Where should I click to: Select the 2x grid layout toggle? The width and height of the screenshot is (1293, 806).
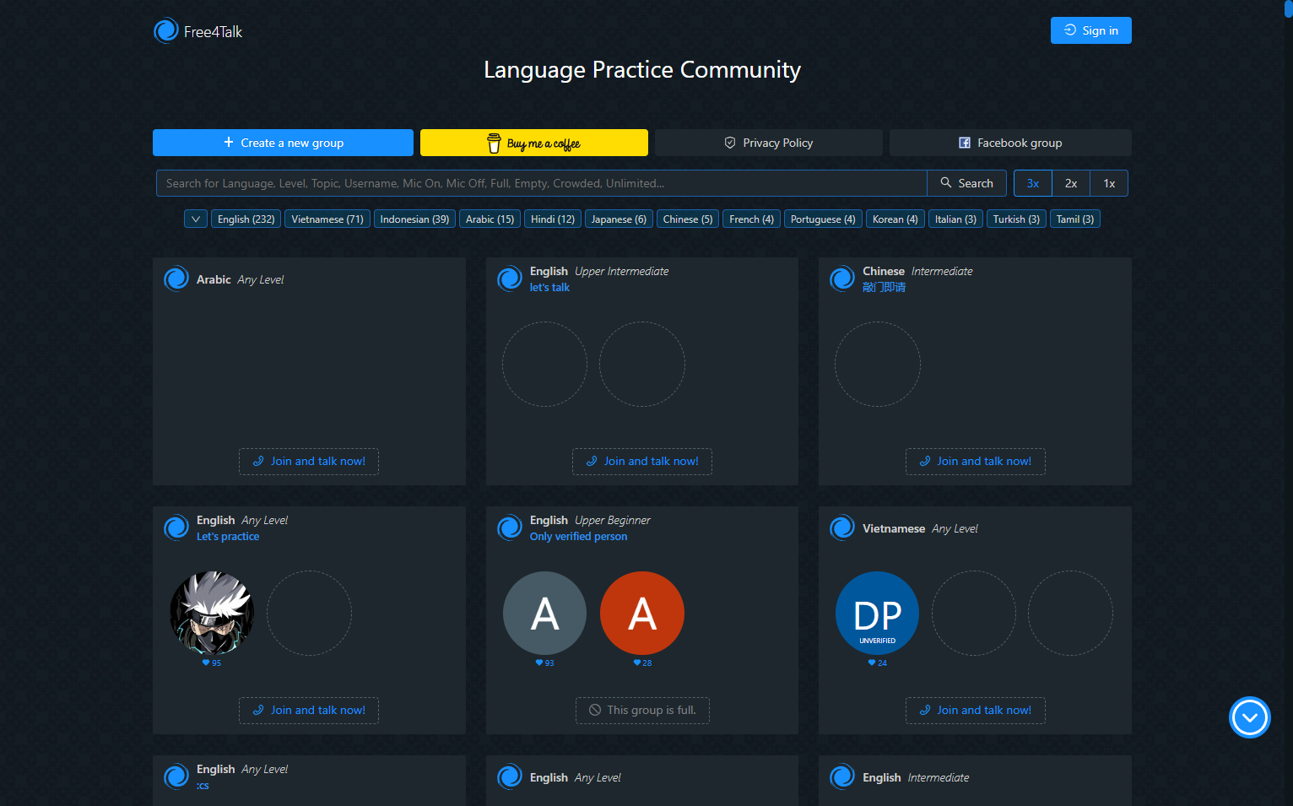[x=1070, y=183]
